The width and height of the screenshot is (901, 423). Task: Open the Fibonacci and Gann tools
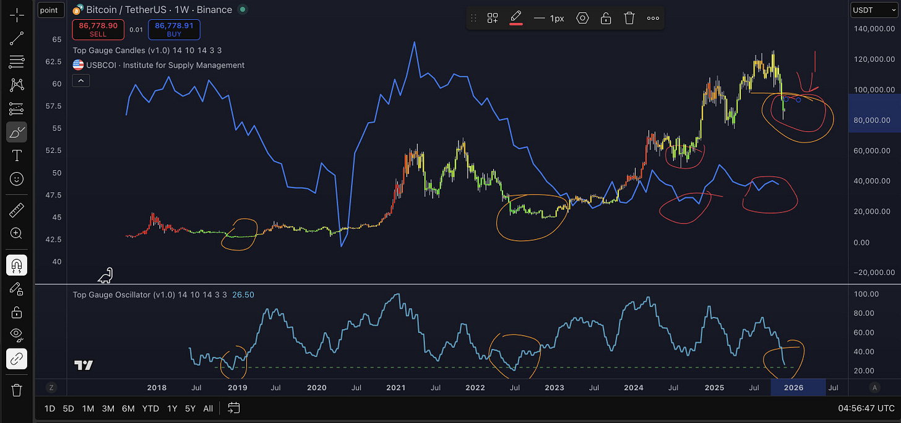[17, 61]
